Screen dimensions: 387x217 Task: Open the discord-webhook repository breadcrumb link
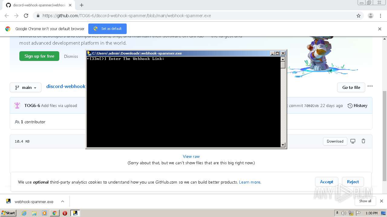point(66,86)
